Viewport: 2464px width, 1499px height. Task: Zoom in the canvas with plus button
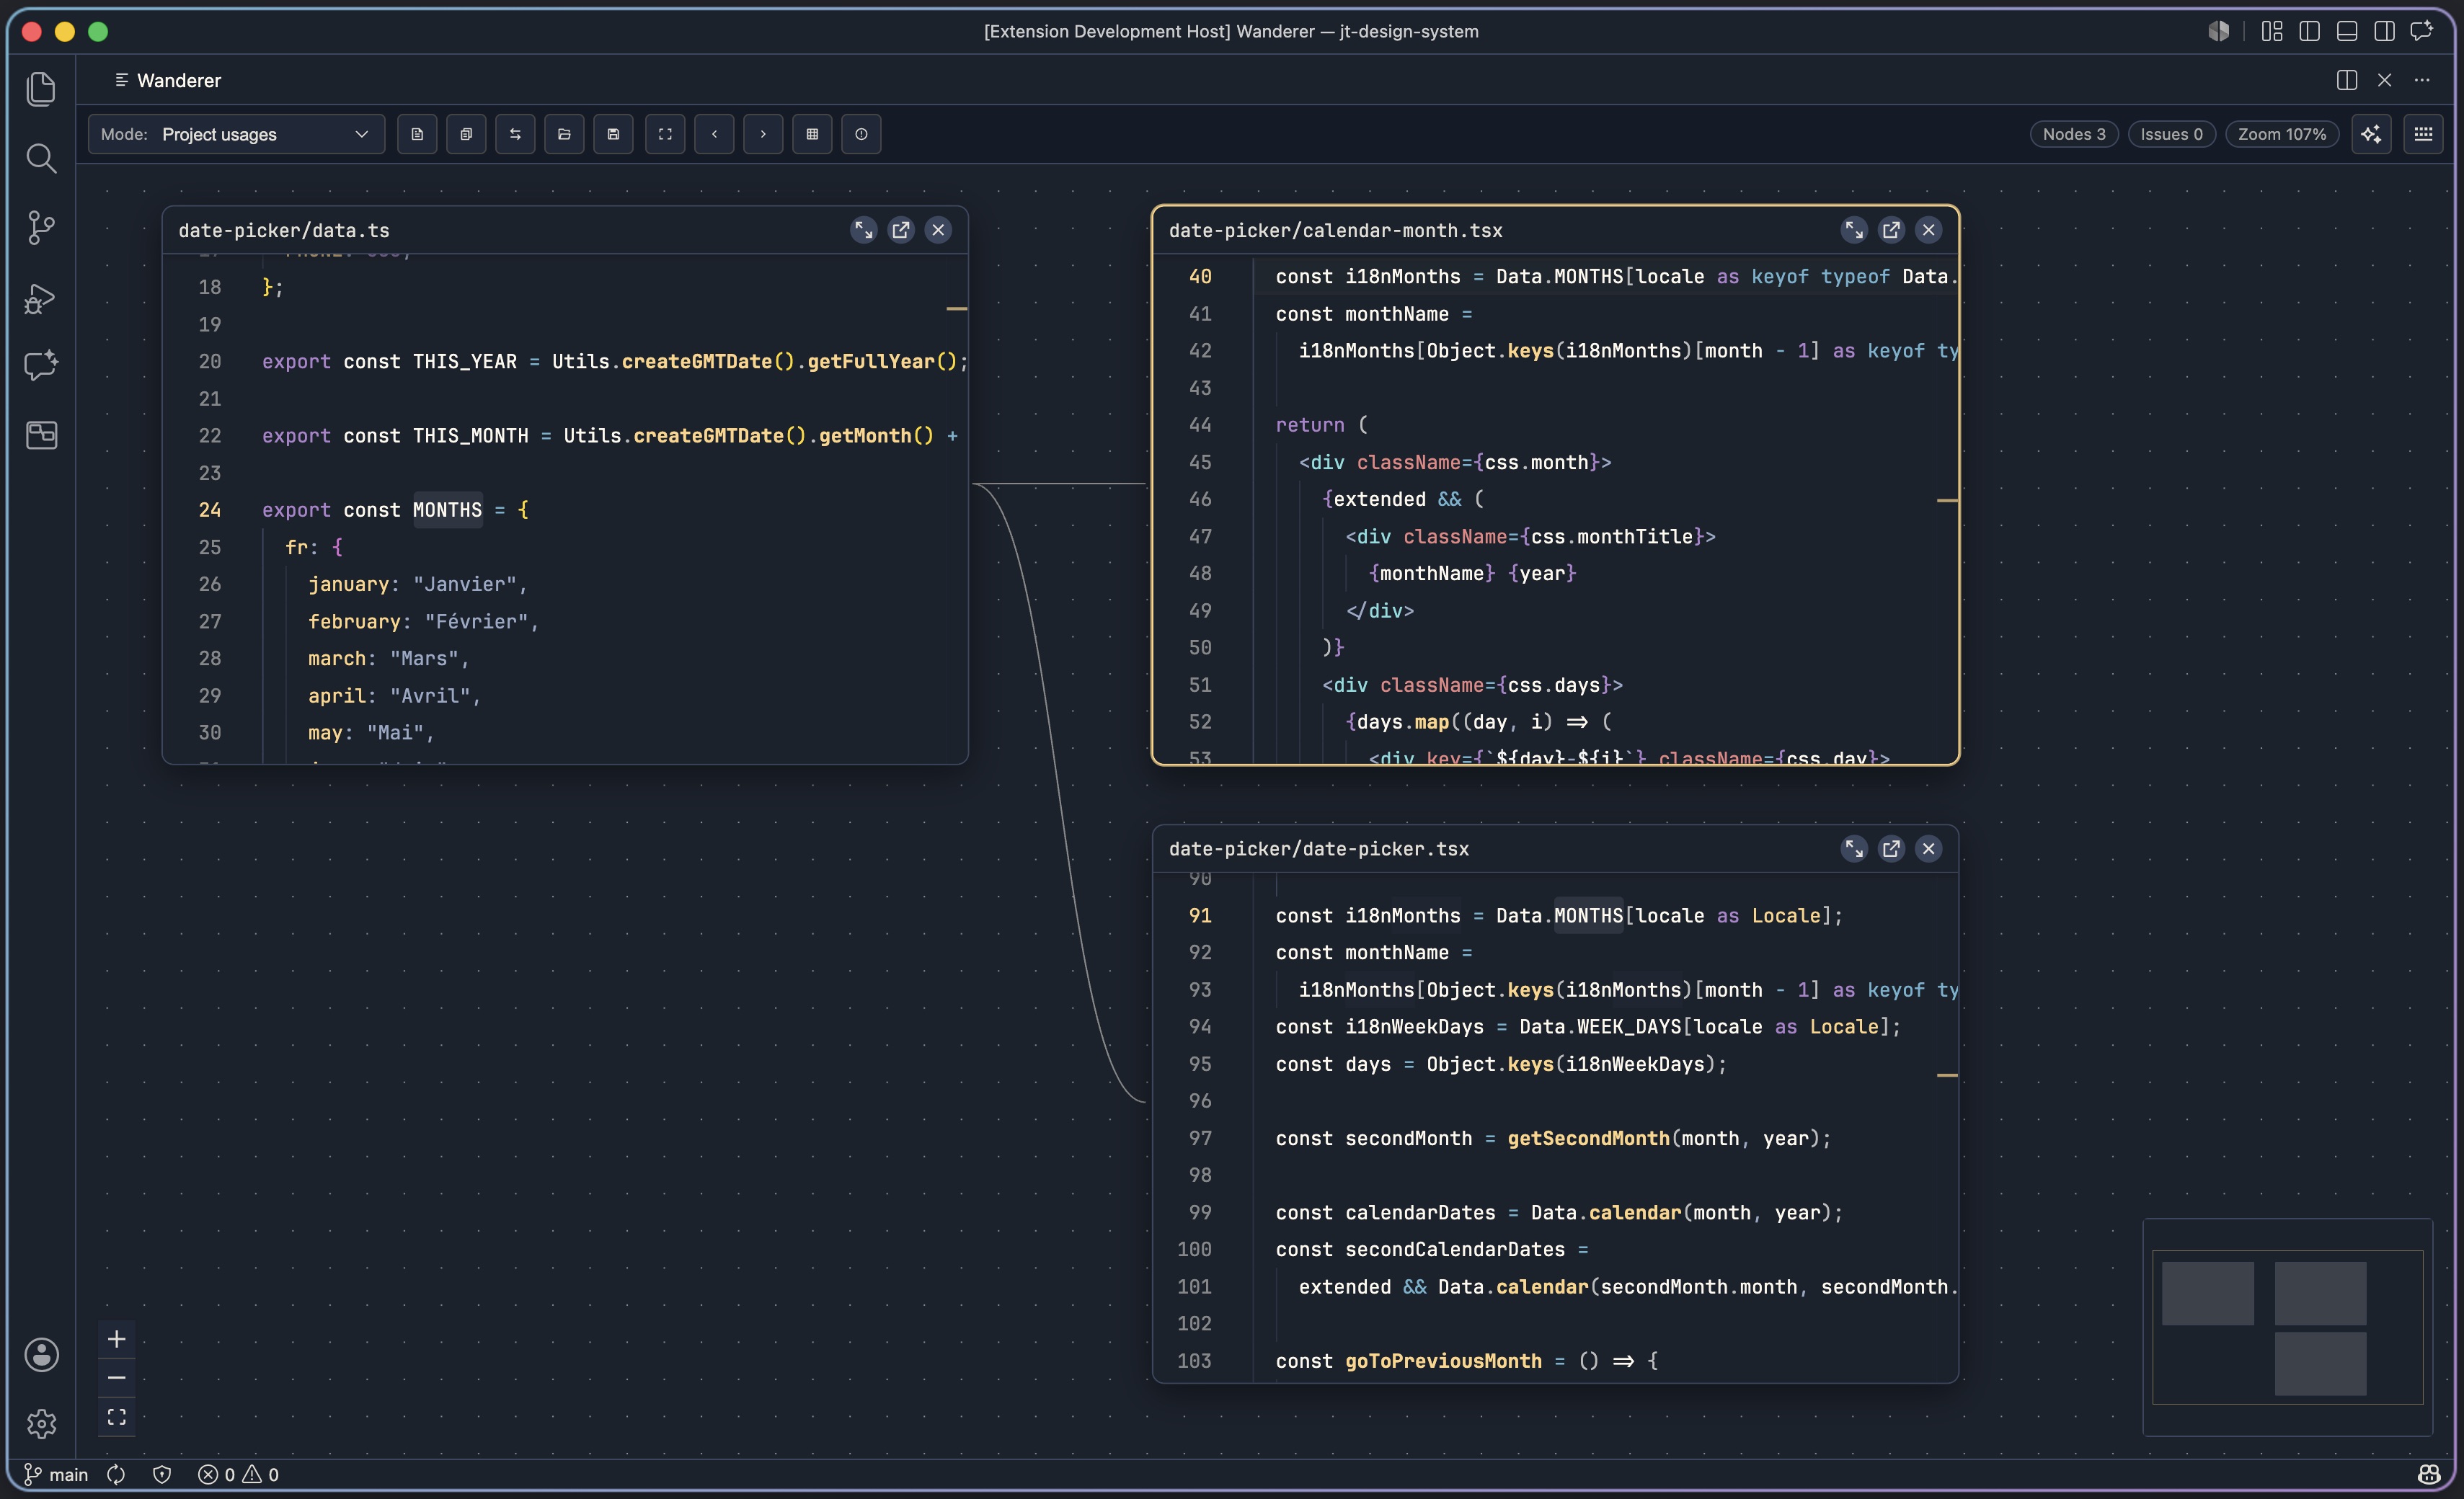[117, 1339]
